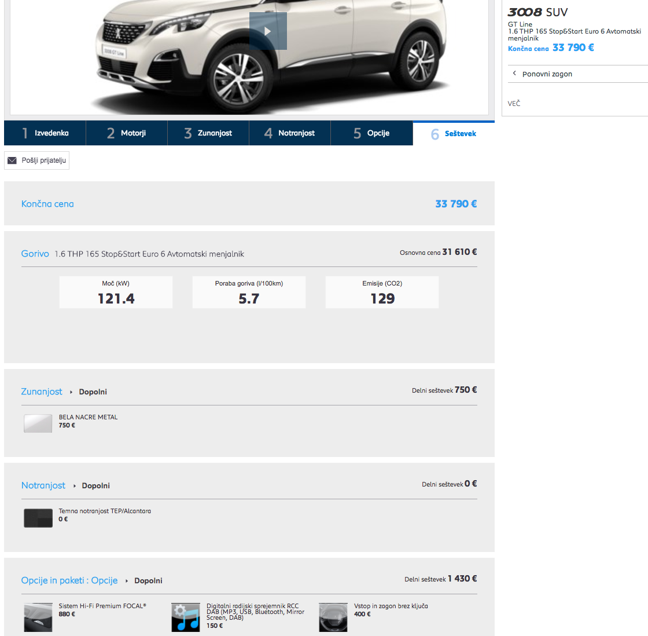Click the Končna cena label in summary

tap(47, 203)
